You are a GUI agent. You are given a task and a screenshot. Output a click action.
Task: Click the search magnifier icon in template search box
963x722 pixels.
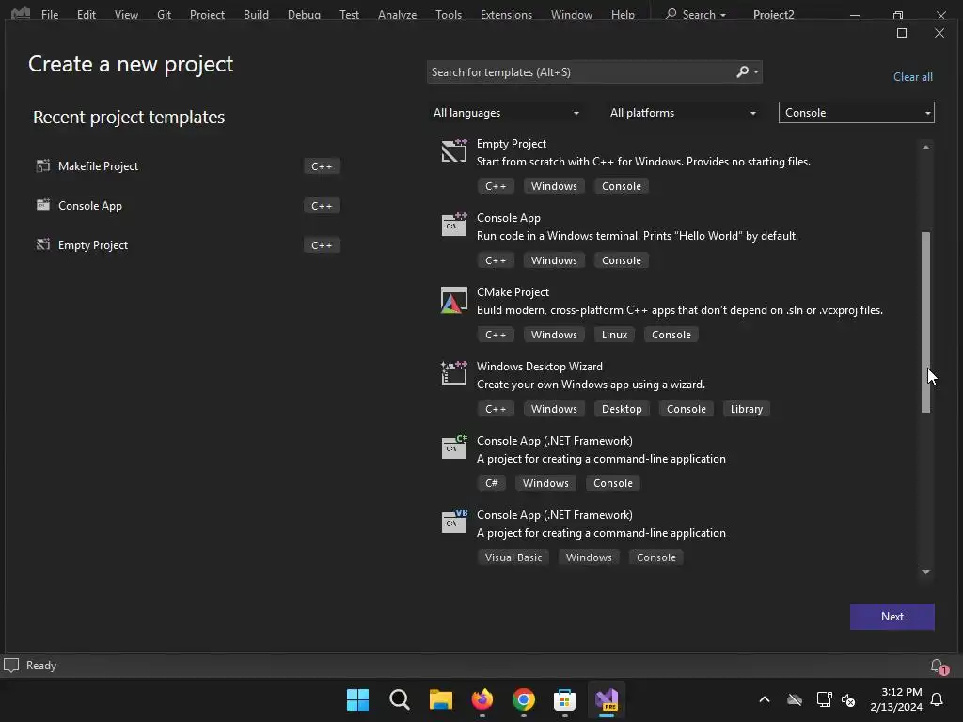pos(743,71)
